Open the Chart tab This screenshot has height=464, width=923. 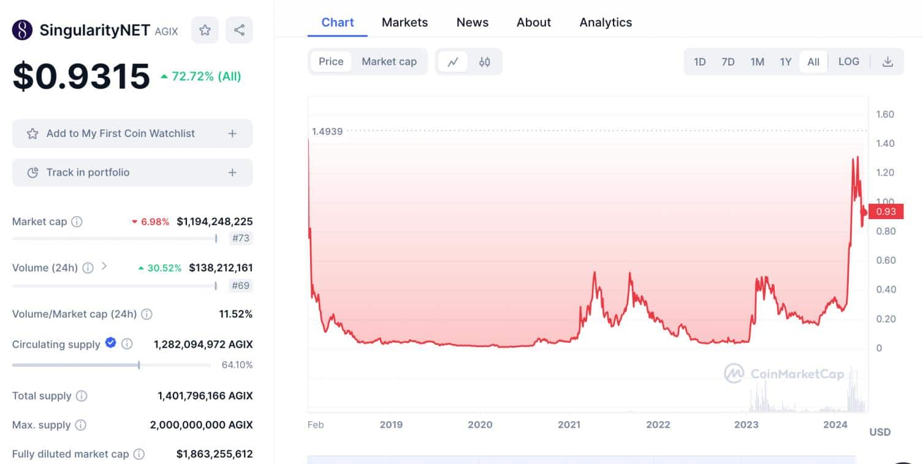point(338,23)
